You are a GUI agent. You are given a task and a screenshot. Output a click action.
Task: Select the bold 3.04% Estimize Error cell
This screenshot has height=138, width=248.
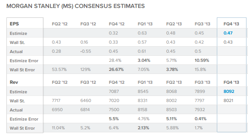[144, 60]
